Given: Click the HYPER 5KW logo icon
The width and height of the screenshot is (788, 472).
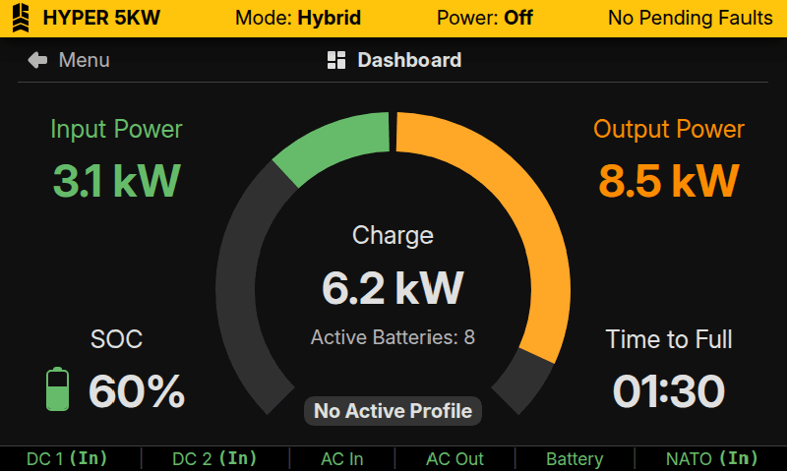Looking at the screenshot, I should click(21, 18).
